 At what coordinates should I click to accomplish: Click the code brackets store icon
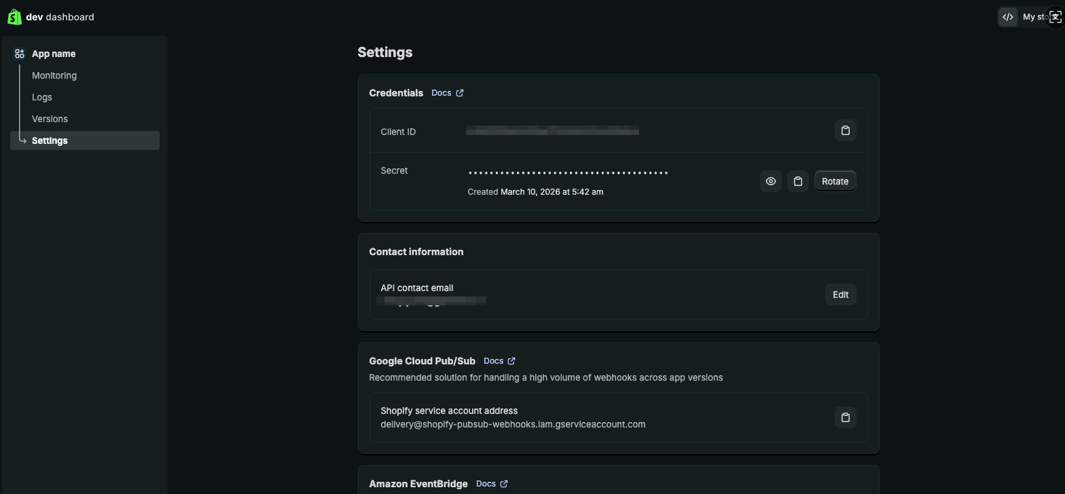[1007, 17]
